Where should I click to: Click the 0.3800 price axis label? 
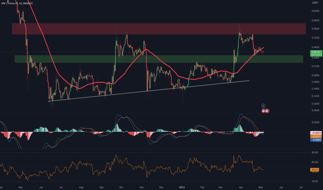click(315, 75)
